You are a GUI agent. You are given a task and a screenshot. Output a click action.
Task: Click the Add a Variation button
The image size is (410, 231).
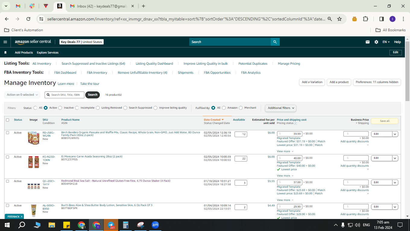[312, 82]
